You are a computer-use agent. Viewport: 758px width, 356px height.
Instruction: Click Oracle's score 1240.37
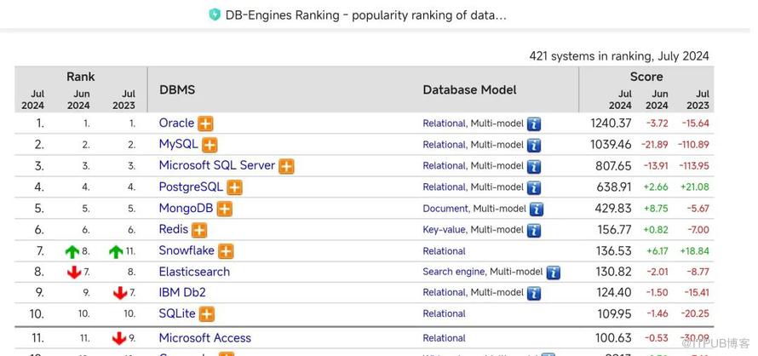611,123
